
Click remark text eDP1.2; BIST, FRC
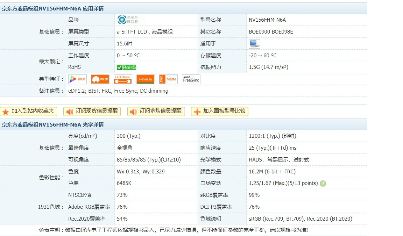pyautogui.click(x=118, y=91)
